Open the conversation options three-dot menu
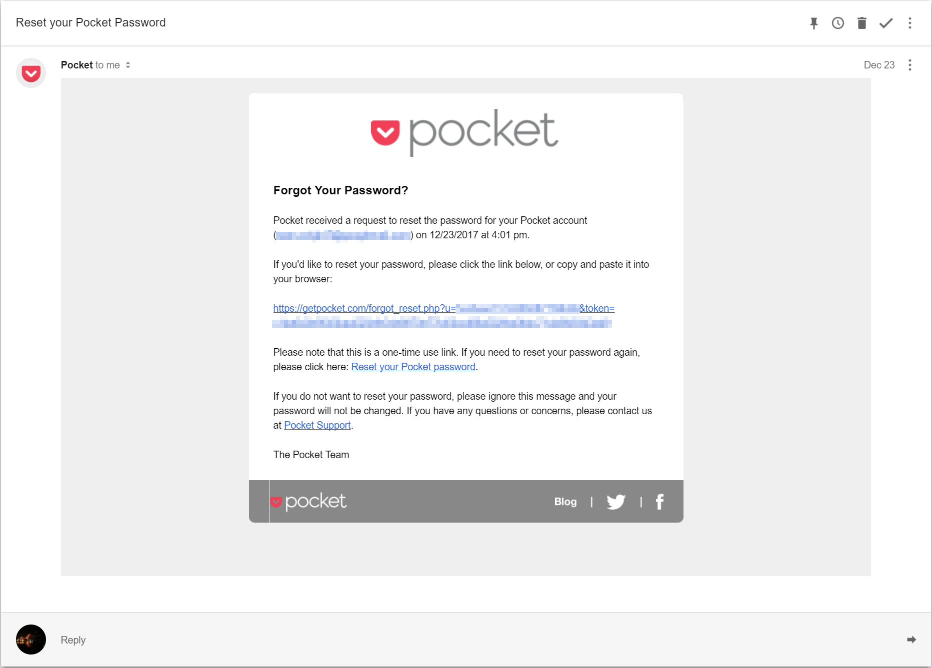Screen dimensions: 932x668 coord(909,22)
